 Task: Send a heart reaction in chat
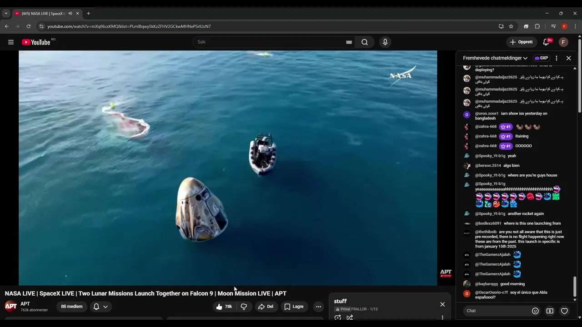[x=564, y=311]
